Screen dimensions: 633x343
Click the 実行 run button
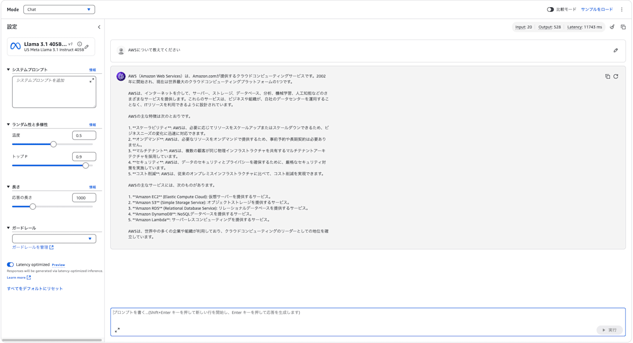tap(609, 330)
